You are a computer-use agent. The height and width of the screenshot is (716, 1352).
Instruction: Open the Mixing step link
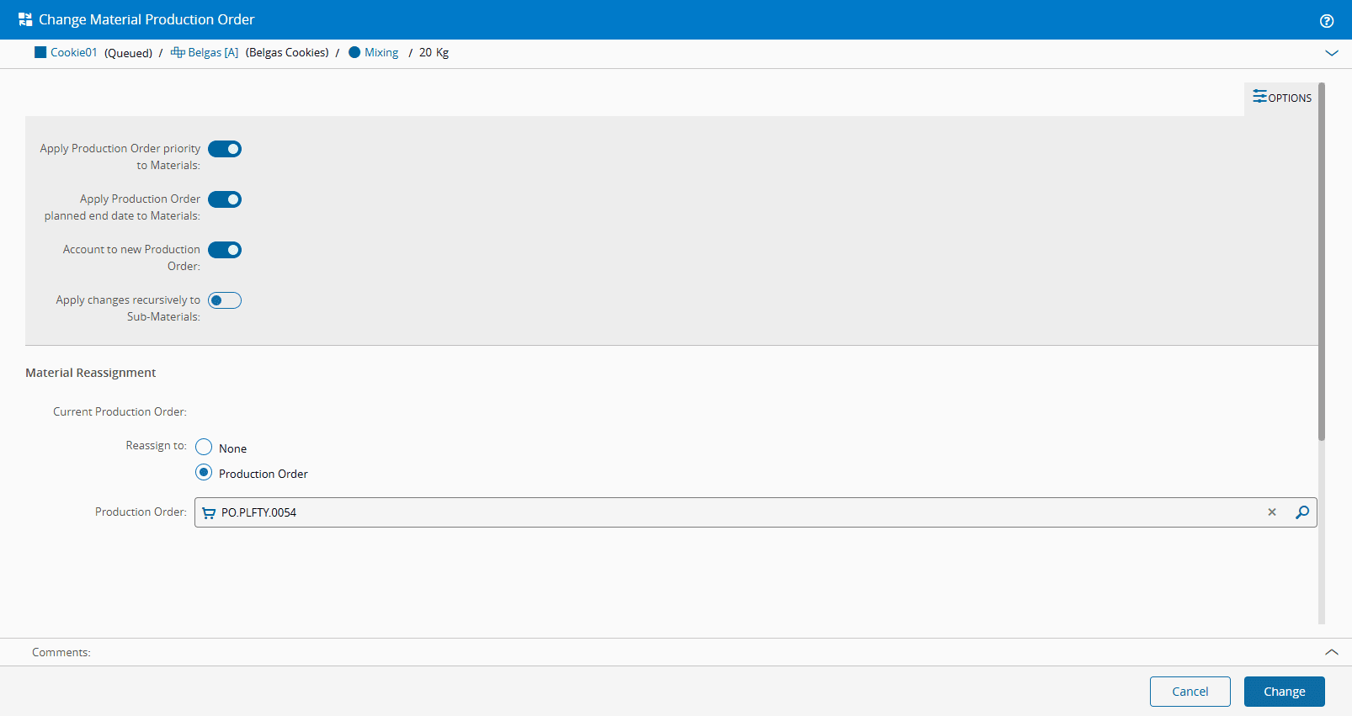coord(381,52)
